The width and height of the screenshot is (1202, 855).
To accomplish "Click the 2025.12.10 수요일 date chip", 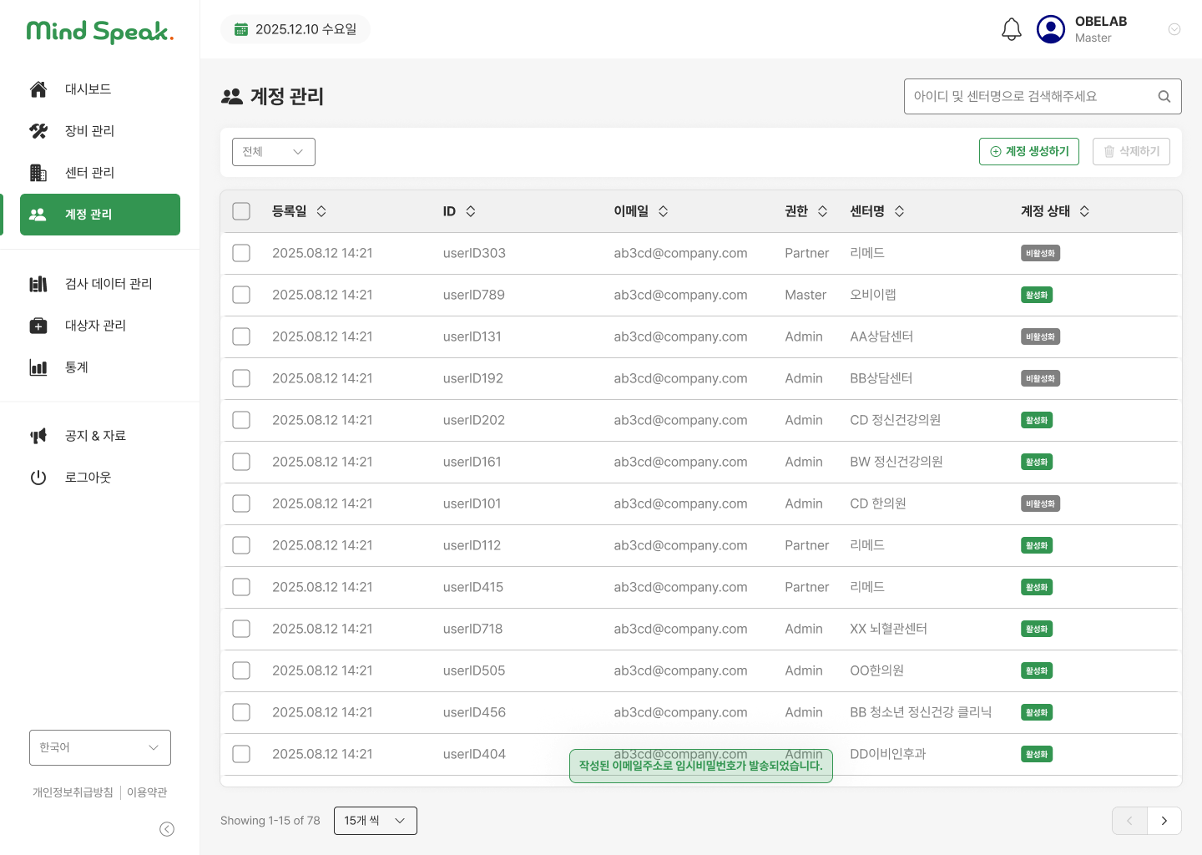I will coord(295,29).
